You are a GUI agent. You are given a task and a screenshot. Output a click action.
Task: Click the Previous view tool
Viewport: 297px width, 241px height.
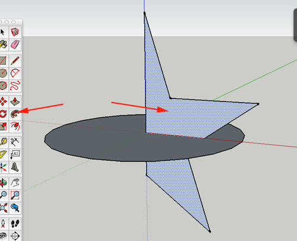point(15,208)
